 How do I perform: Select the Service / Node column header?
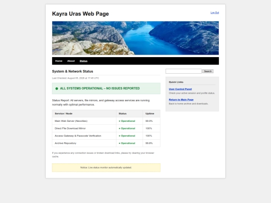point(63,114)
